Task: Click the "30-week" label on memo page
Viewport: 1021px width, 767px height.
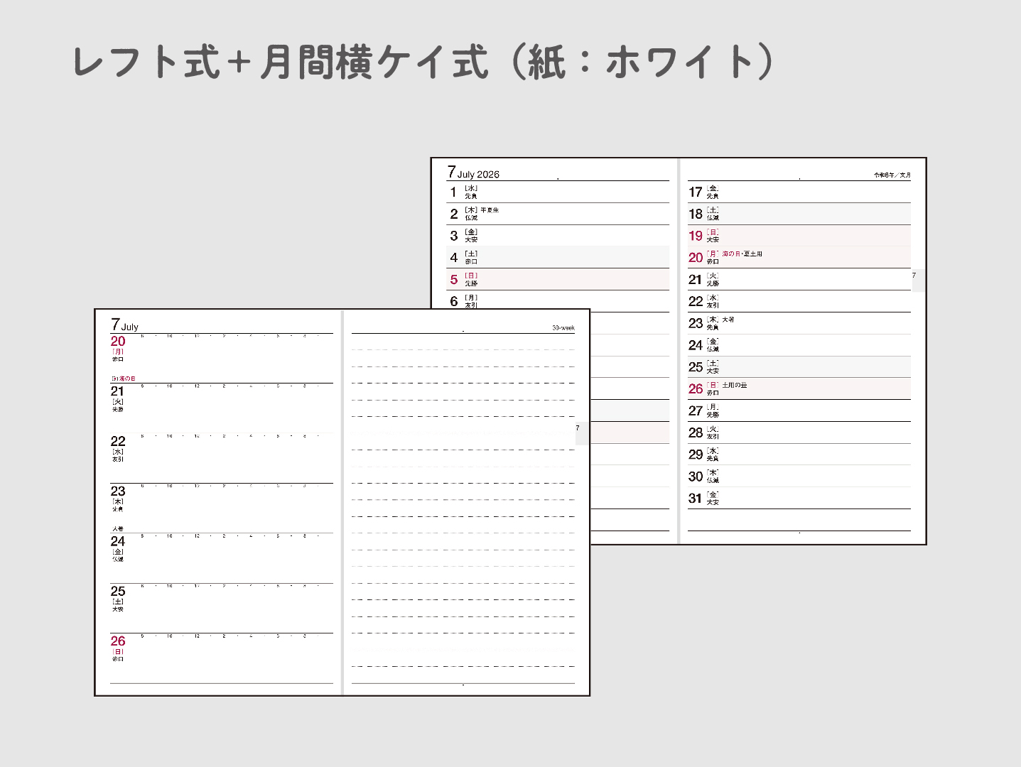Action: pos(563,327)
